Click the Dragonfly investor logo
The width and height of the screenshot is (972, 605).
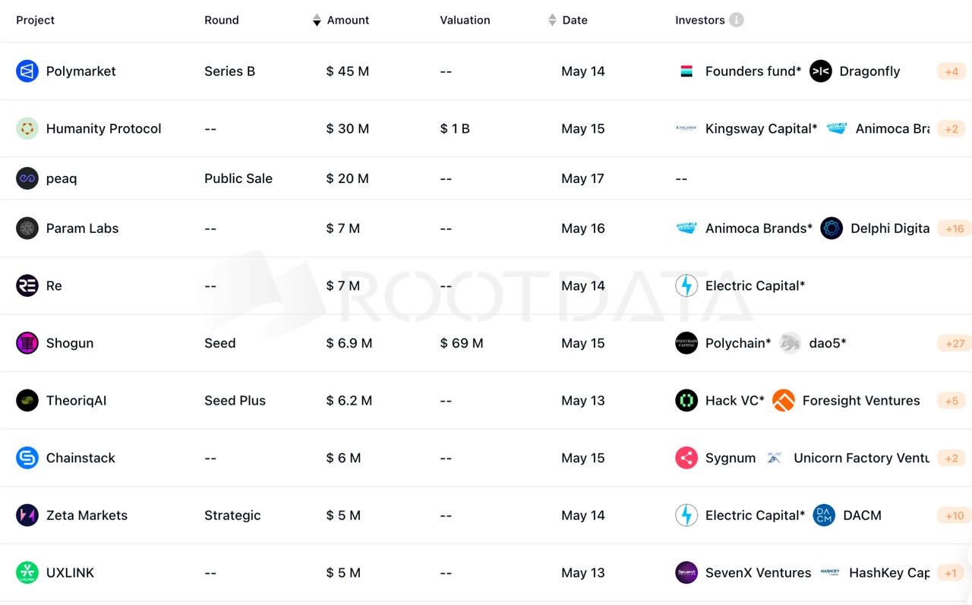821,71
